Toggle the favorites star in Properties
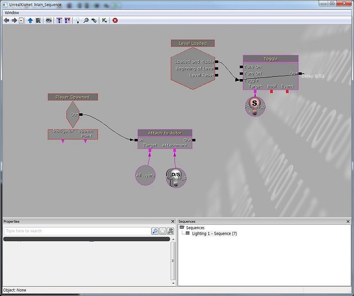 click(163, 231)
